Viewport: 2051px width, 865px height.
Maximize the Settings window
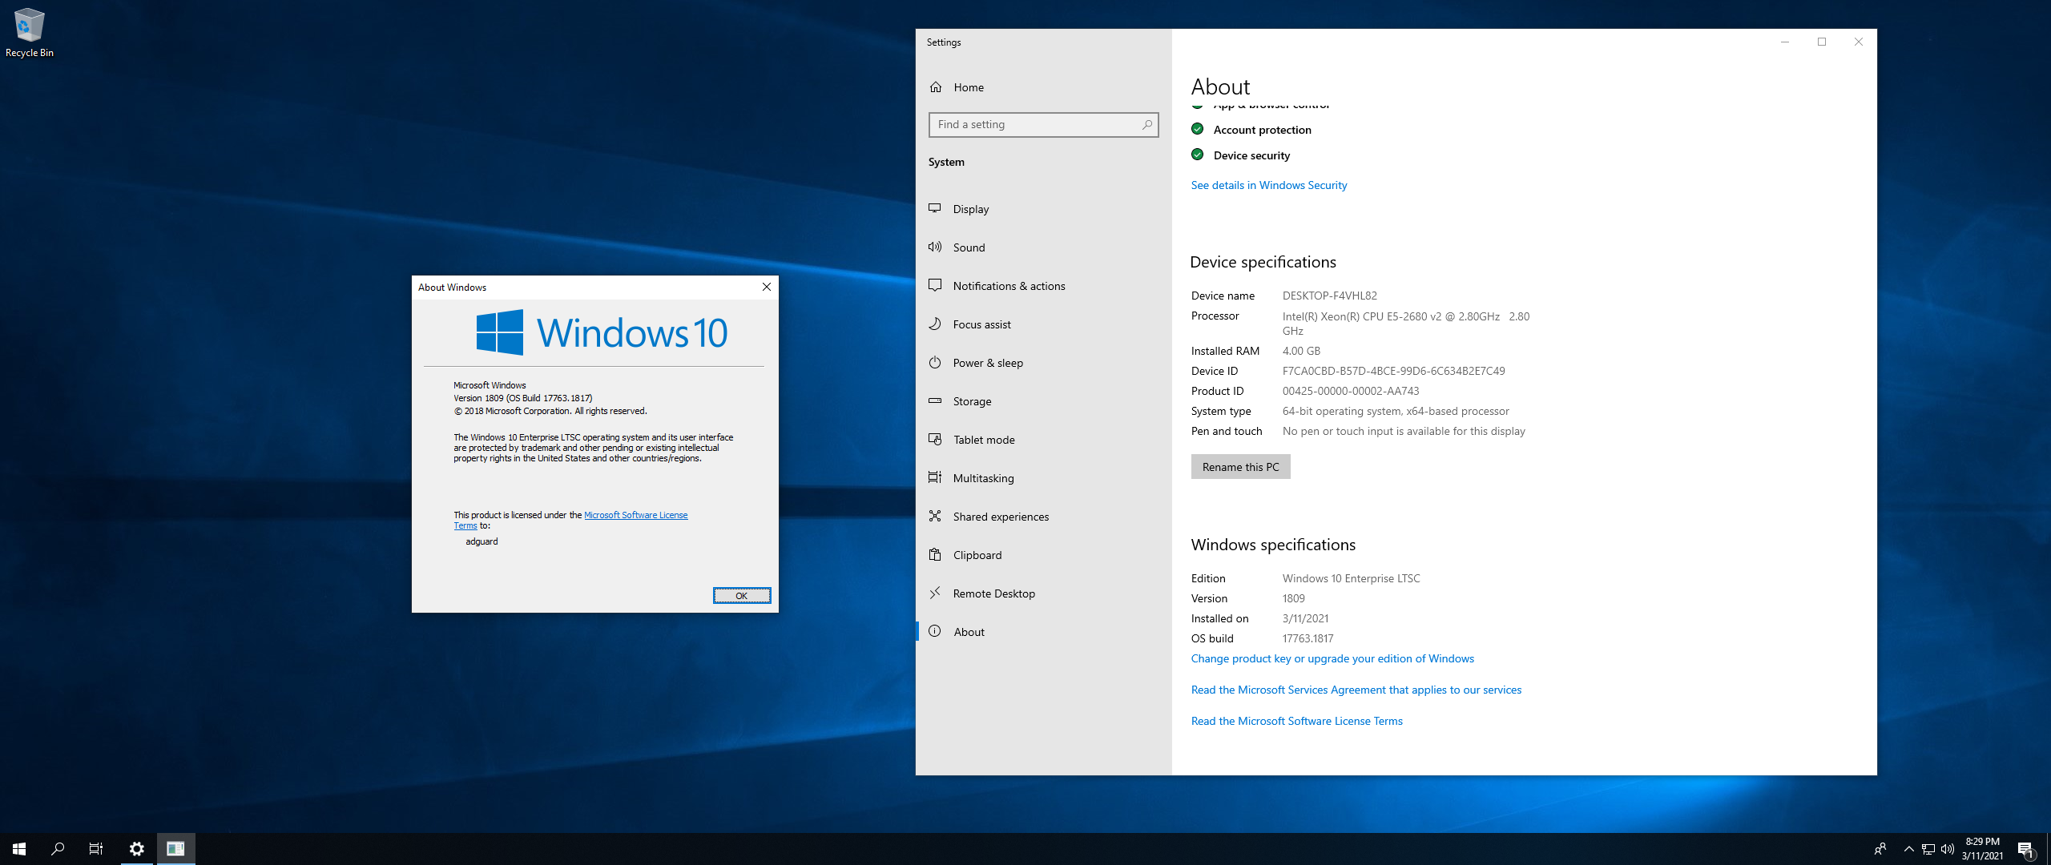coord(1821,42)
